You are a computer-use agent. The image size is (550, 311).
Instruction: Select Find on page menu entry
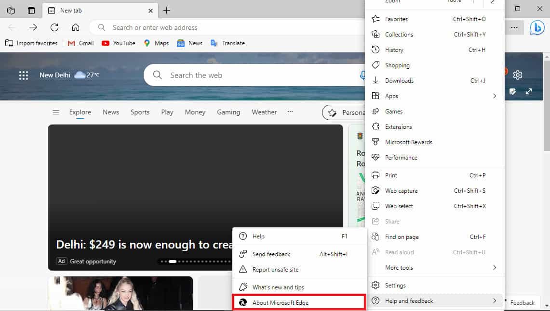434,237
